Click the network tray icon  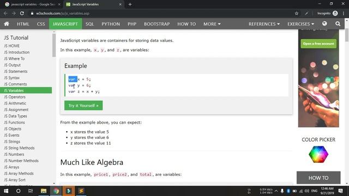pyautogui.click(x=301, y=191)
